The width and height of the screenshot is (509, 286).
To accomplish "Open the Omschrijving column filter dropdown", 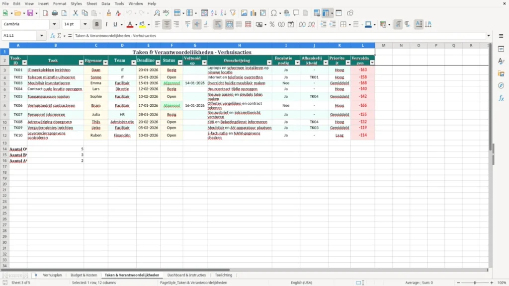I will tap(269, 62).
